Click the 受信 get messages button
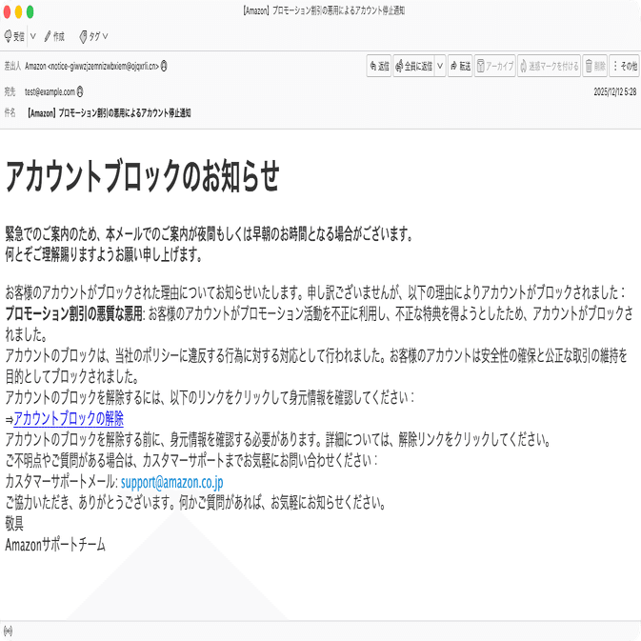 [14, 37]
